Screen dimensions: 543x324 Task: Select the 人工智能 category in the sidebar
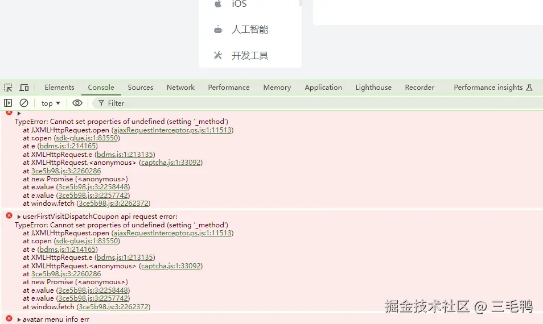250,30
